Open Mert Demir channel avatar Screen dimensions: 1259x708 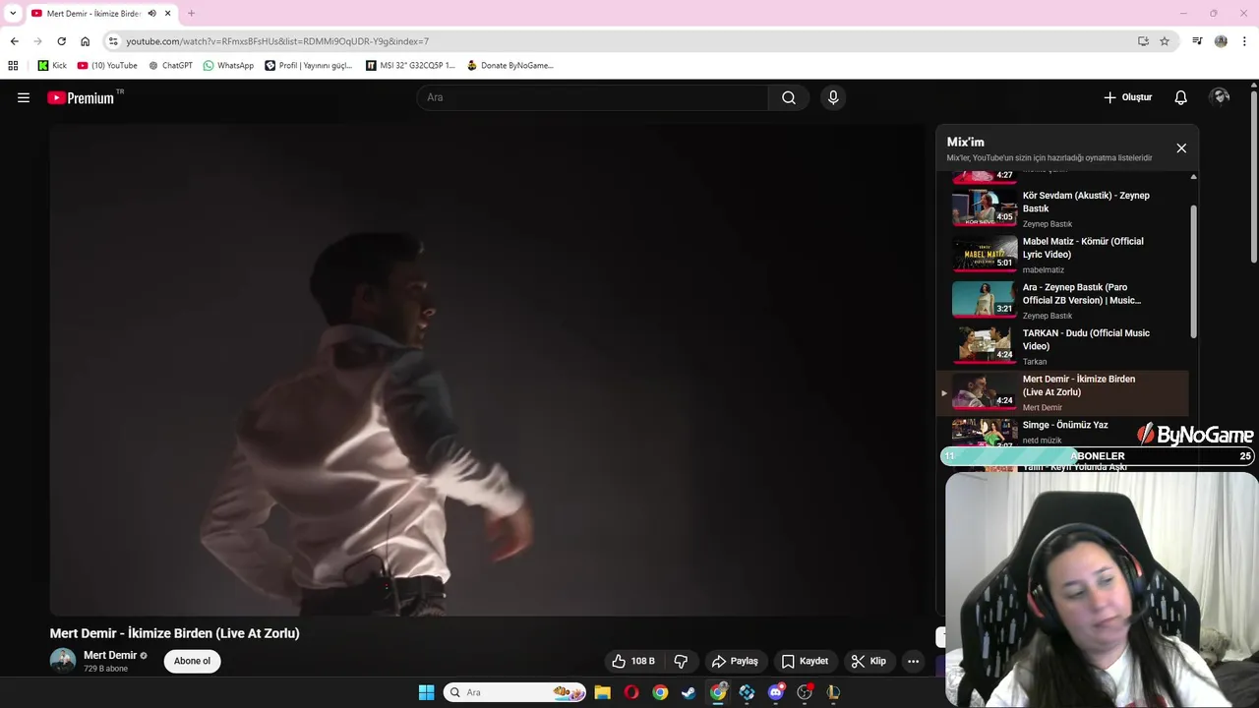pos(63,661)
